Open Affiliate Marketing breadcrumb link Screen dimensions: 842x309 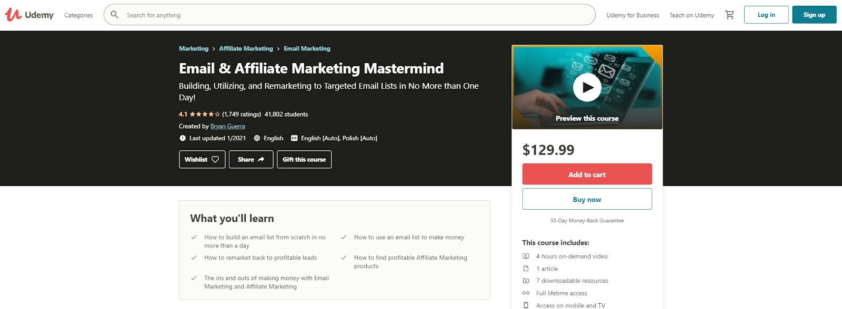tap(246, 48)
